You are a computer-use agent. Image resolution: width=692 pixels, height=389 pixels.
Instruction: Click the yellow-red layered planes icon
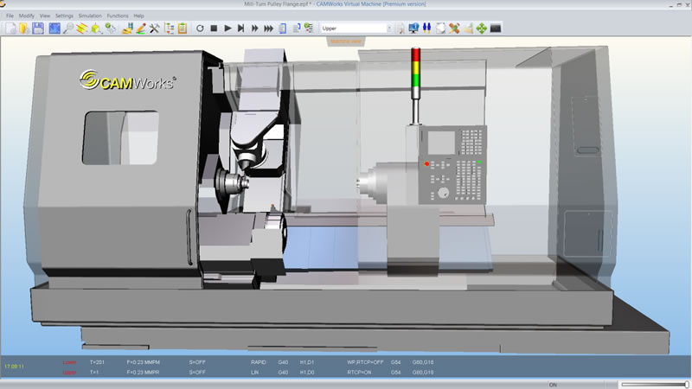tap(82, 29)
